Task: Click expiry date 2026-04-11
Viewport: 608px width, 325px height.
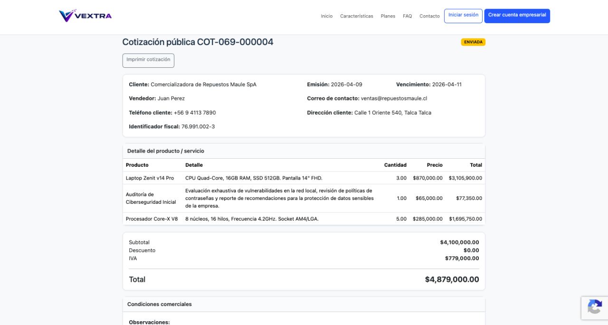Action: point(447,84)
